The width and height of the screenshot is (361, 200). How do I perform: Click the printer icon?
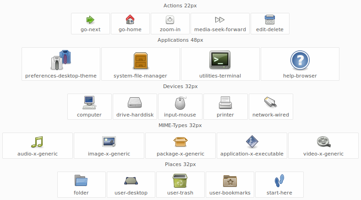225,103
